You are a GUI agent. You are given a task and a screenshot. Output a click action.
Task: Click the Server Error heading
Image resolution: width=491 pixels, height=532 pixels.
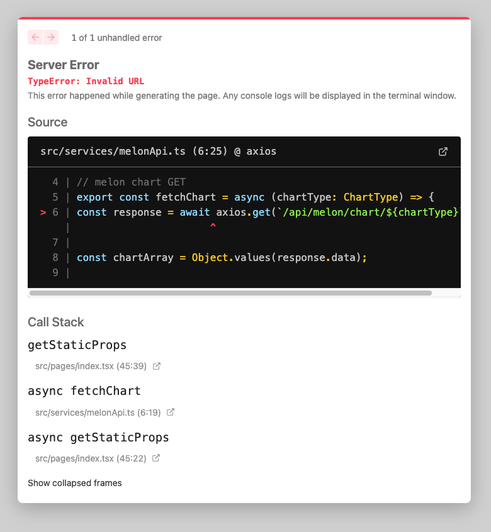(63, 65)
